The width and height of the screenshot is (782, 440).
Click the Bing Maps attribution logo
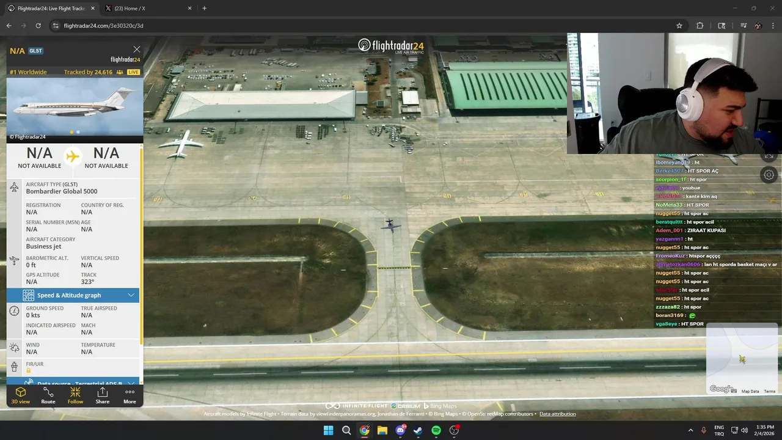pos(440,406)
